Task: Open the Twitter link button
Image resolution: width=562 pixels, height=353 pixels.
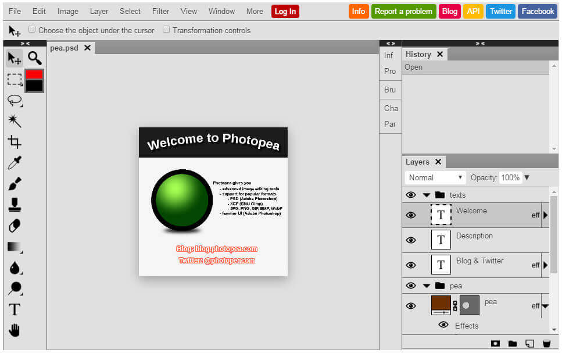Action: (501, 12)
